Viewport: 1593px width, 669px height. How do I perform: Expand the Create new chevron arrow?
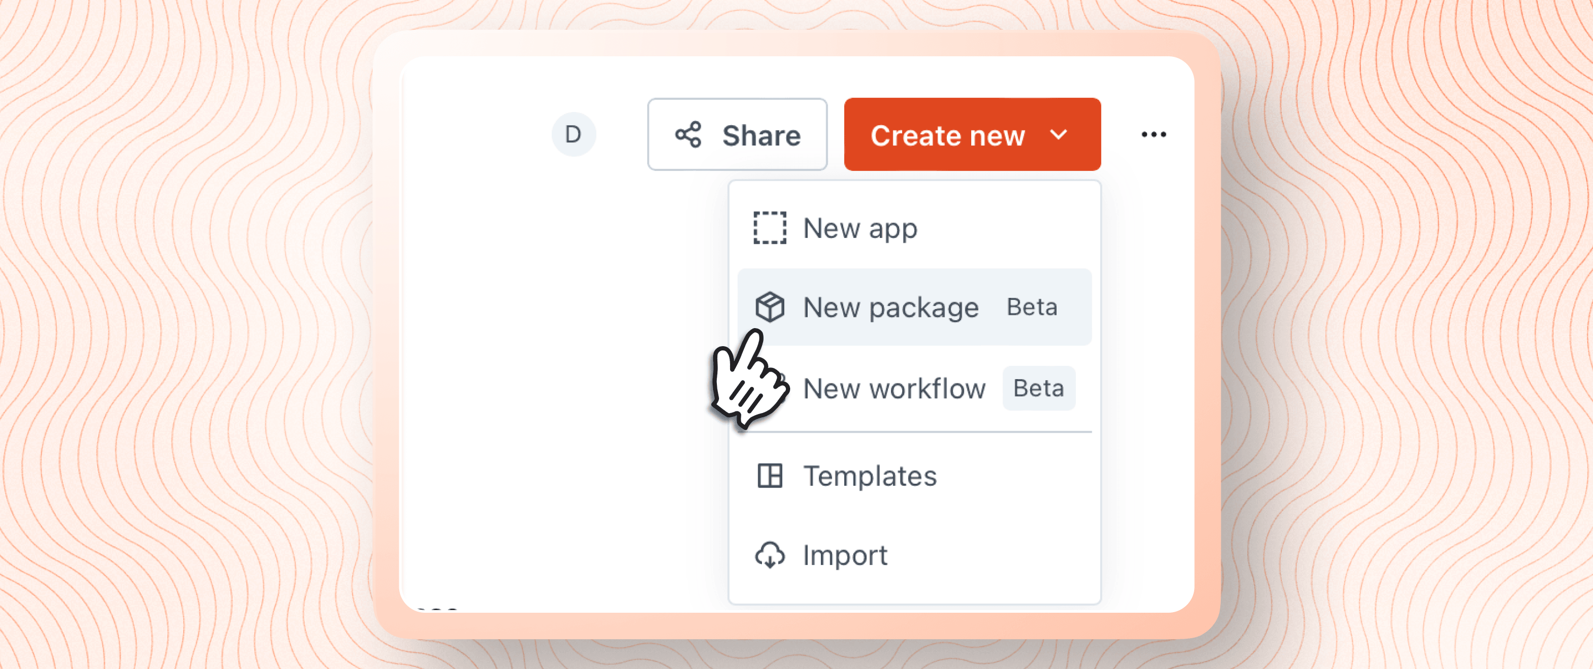point(1059,134)
